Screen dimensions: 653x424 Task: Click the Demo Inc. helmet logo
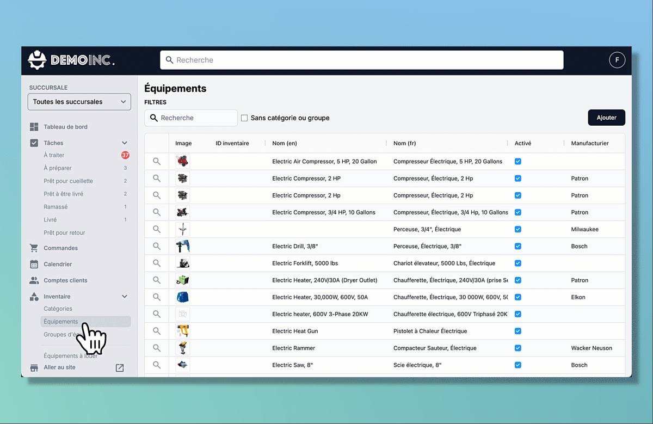[37, 60]
